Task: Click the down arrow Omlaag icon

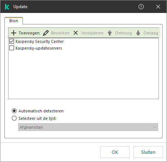Action: tap(138, 33)
